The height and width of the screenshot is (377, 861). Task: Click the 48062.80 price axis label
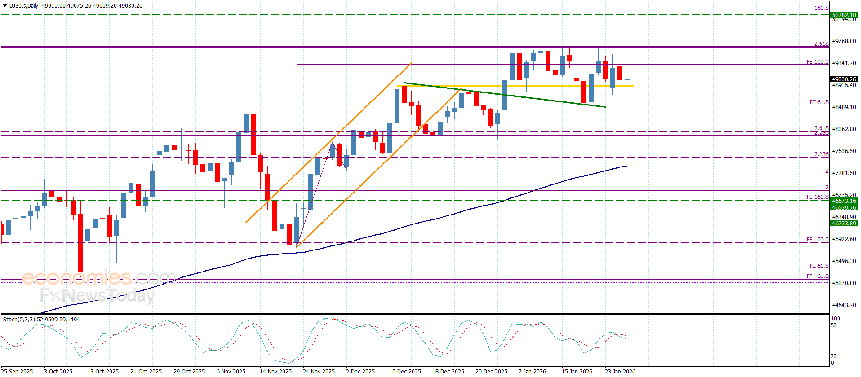point(844,129)
